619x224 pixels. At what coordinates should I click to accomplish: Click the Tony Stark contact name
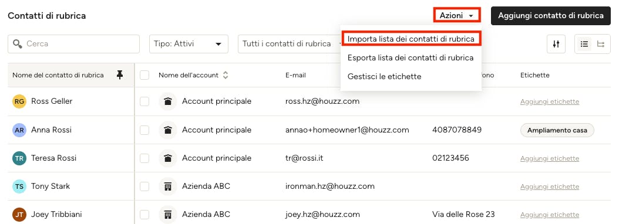click(x=51, y=186)
